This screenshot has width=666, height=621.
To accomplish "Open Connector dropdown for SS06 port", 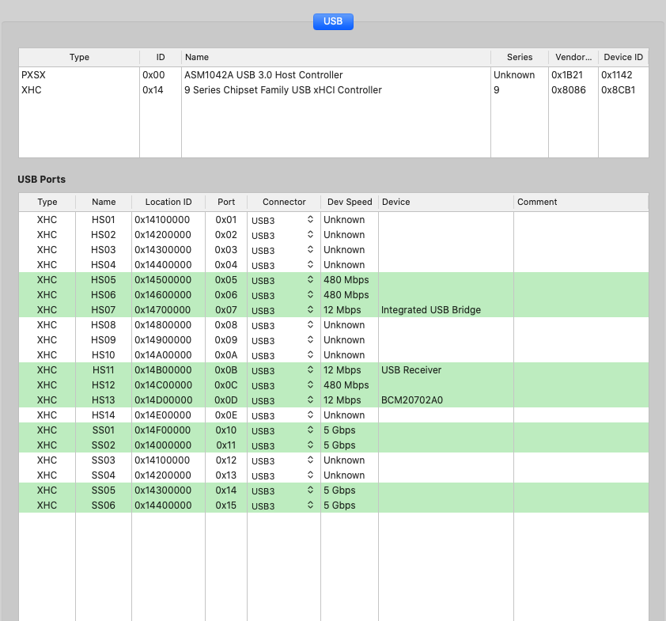I will (283, 506).
